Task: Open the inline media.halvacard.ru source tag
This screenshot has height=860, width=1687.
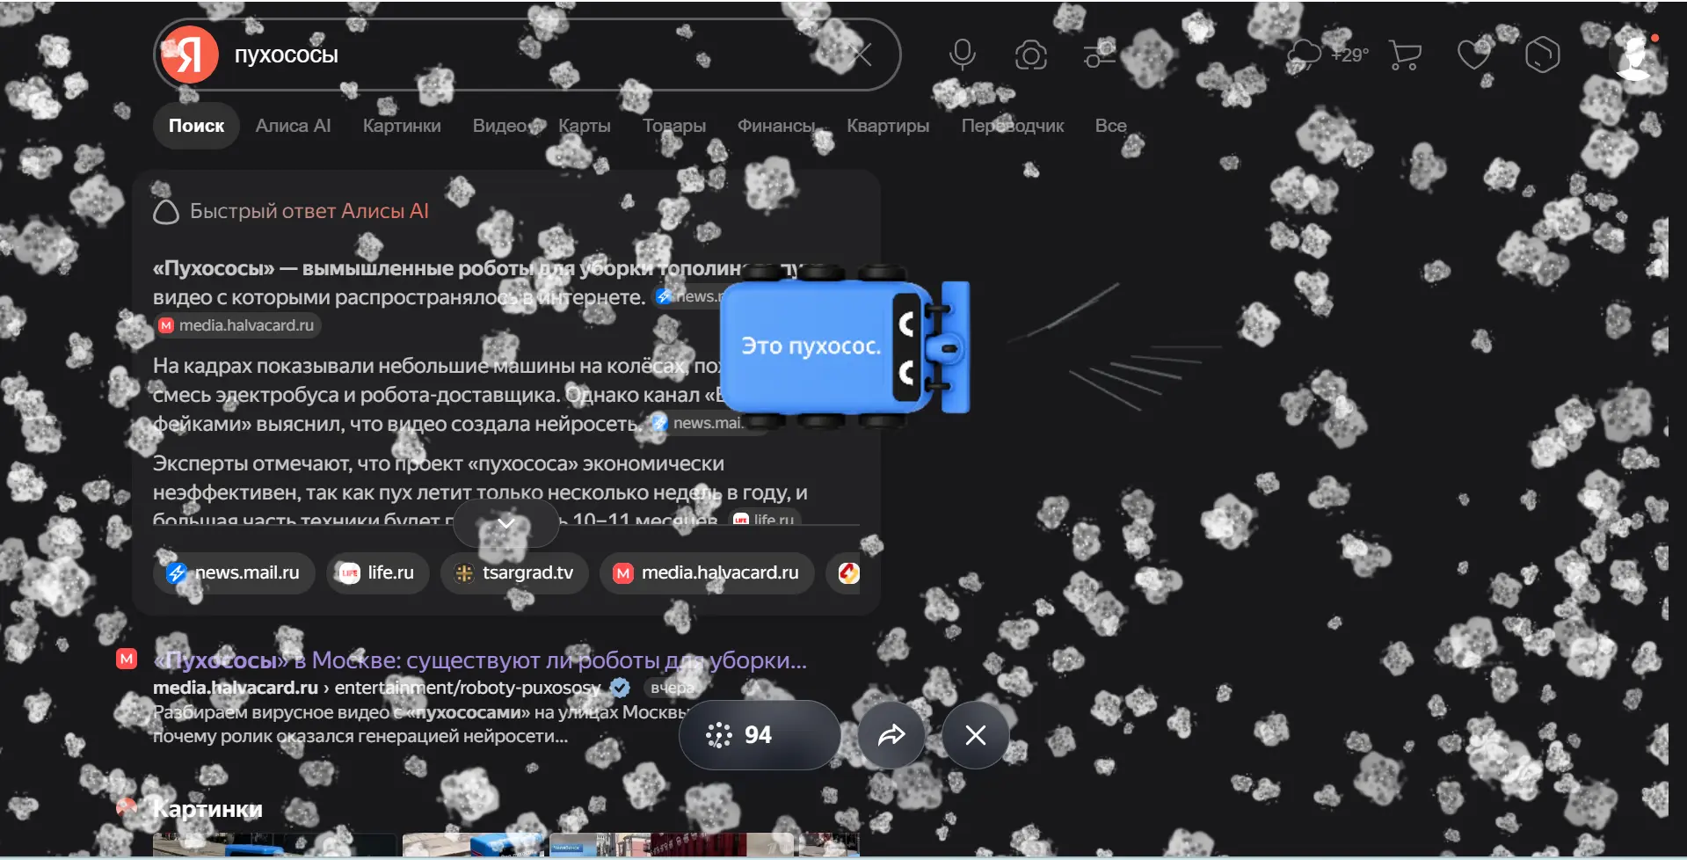Action: point(237,325)
